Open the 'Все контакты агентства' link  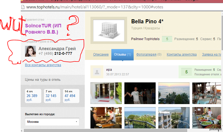pos(43,65)
